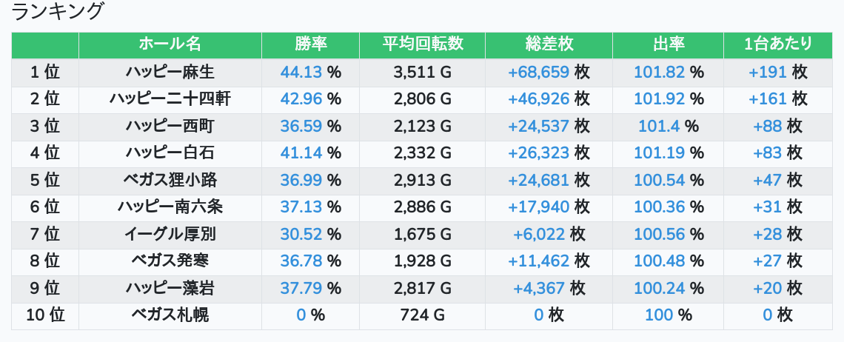This screenshot has width=844, height=342.
Task: Click the 44.13 win rate value
Action: 301,72
